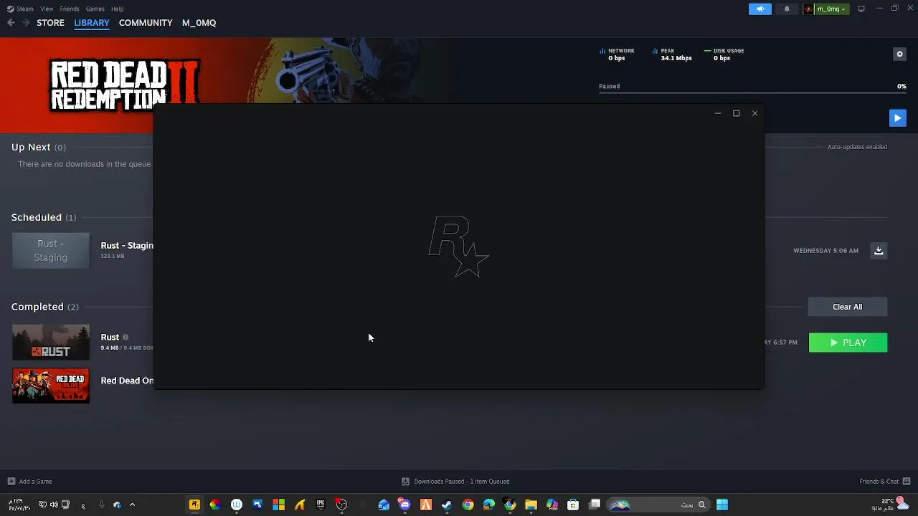Image resolution: width=918 pixels, height=516 pixels.
Task: Show hidden system tray icons
Action: pos(132,505)
